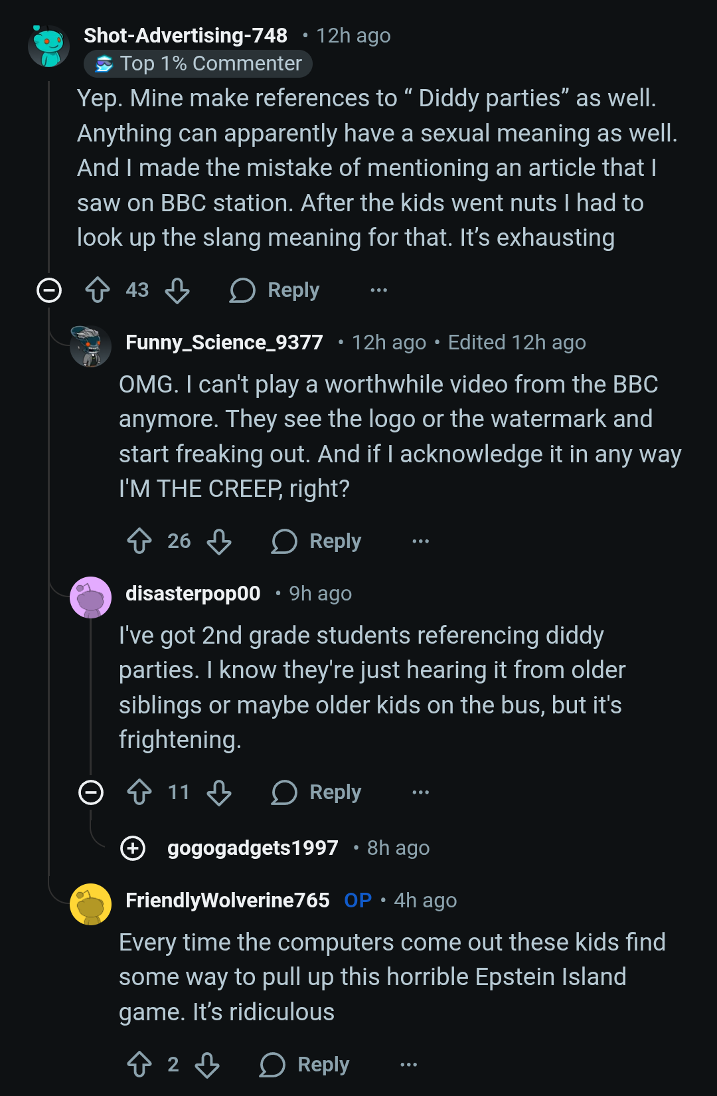Open more options on disasterpop00's comment

[x=420, y=792]
